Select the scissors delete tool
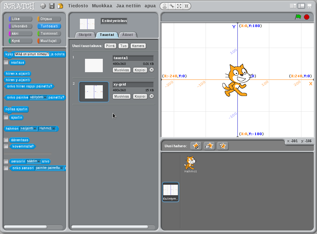Screen dimensions: 317x234 click(172, 6)
